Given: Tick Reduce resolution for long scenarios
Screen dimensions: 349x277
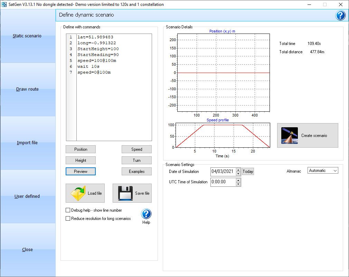Looking at the screenshot, I should 68,219.
